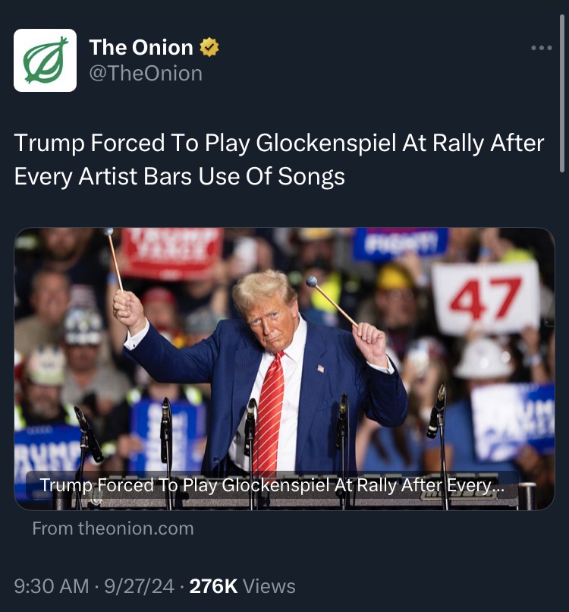The height and width of the screenshot is (612, 569).
Task: Click the blue-tipped mallet raised at top left
Action: pos(115,259)
